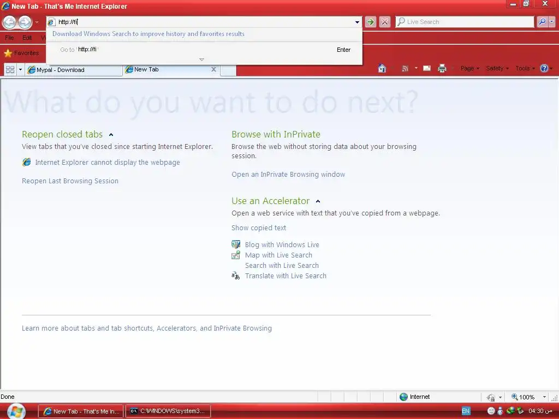This screenshot has height=419, width=559.
Task: Open the feeds dropdown arrow
Action: pos(415,68)
